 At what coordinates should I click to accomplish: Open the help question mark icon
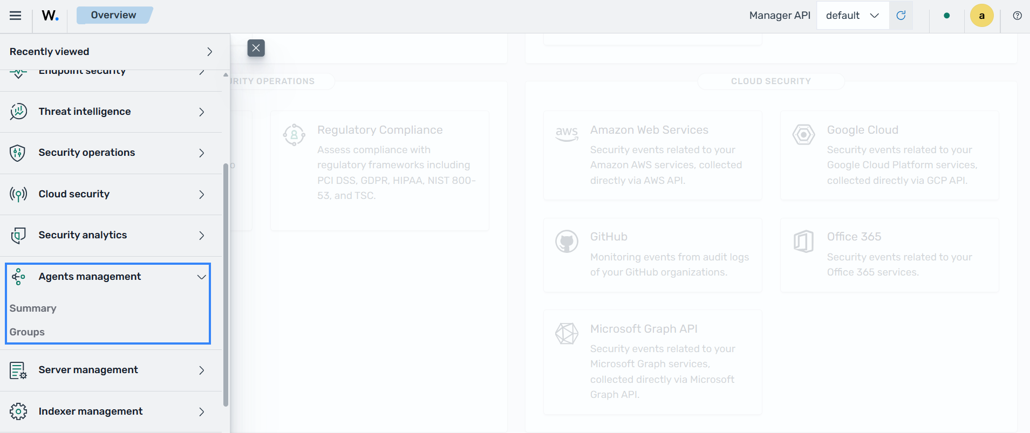click(1017, 16)
